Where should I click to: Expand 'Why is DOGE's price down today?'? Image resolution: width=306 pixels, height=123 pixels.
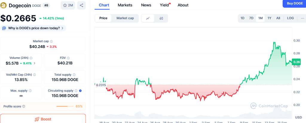[33, 28]
